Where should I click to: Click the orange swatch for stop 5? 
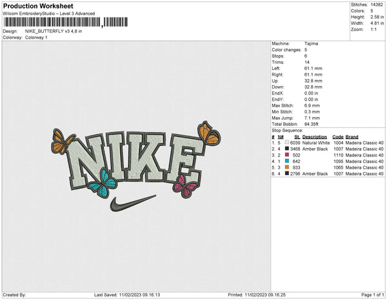(x=287, y=167)
